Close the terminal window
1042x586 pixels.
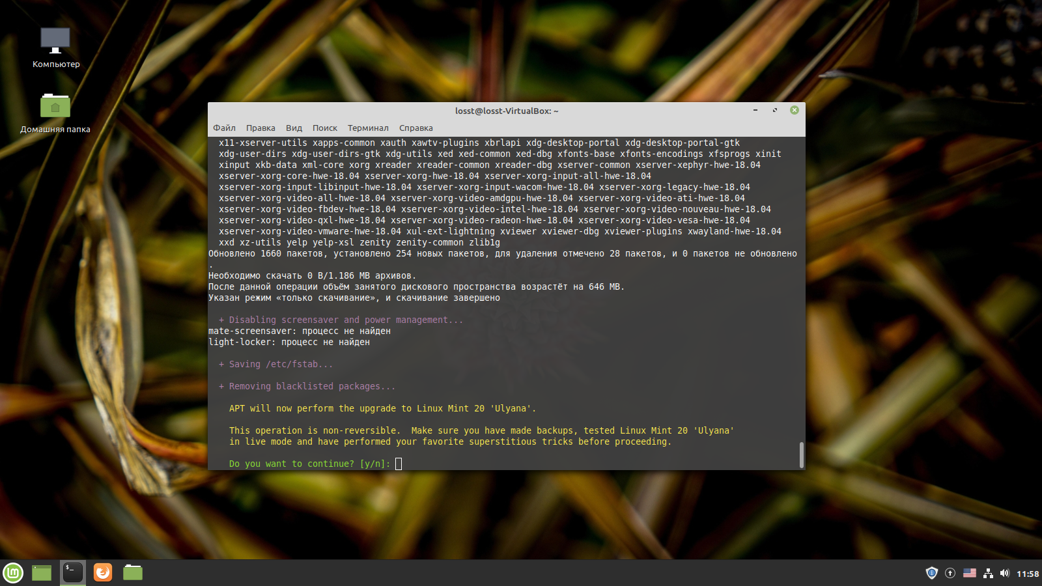tap(795, 110)
